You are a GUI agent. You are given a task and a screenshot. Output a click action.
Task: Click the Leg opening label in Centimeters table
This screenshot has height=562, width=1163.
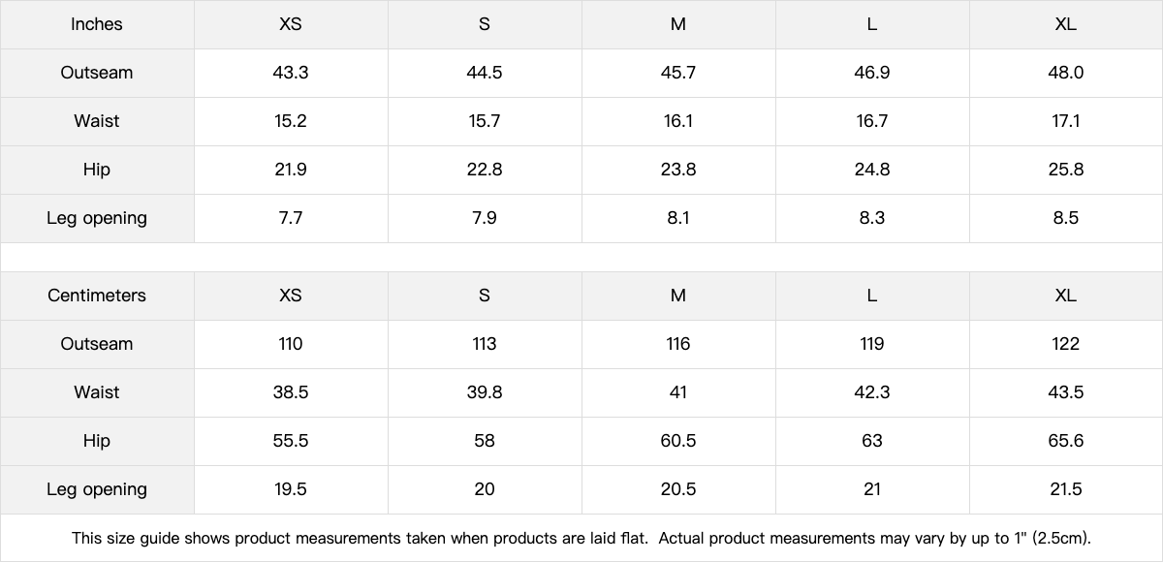97,489
